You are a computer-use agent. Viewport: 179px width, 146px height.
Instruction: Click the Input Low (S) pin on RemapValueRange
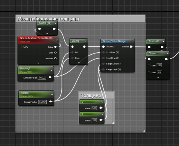pyautogui.click(x=103, y=52)
